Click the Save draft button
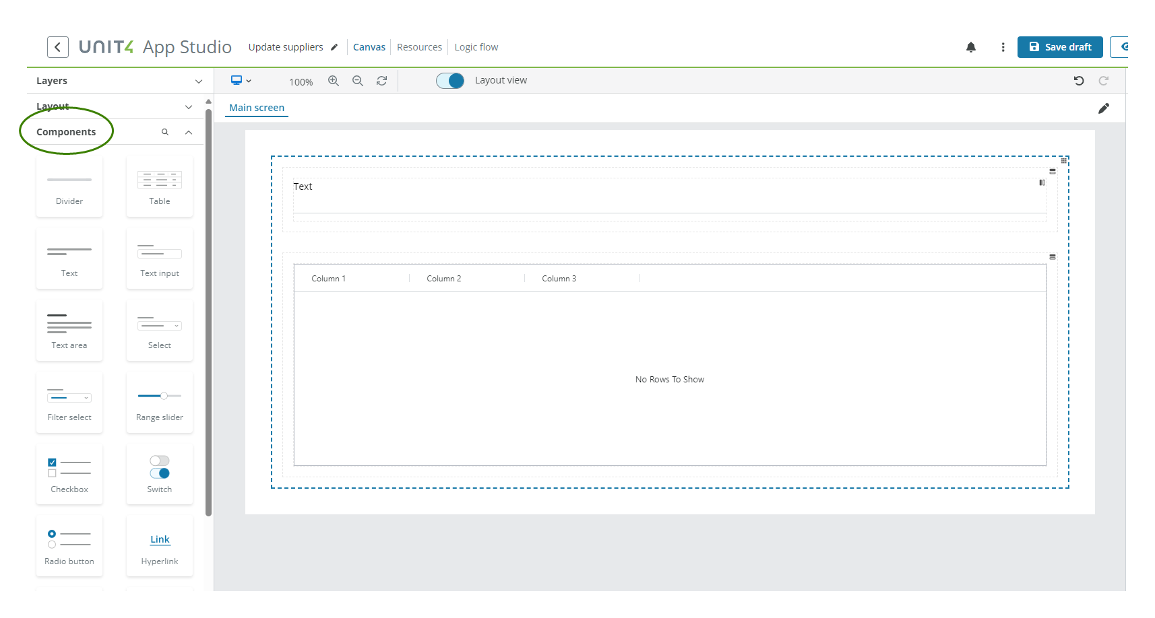 click(1060, 46)
